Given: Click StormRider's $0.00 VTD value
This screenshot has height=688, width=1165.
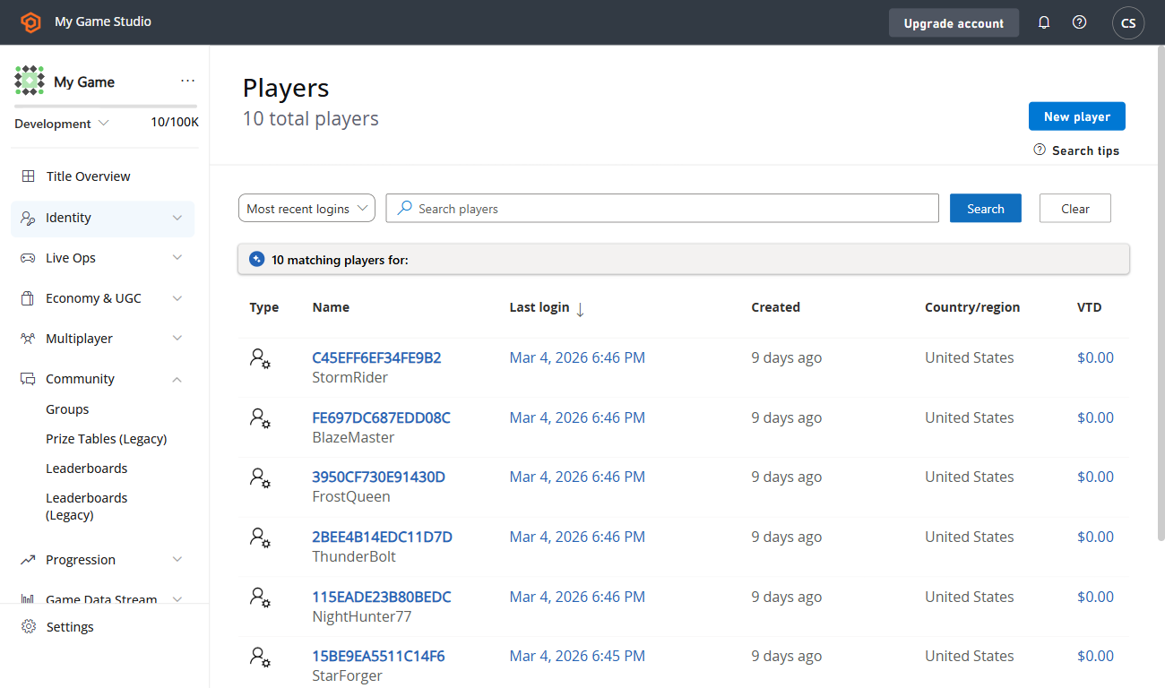Looking at the screenshot, I should tap(1095, 357).
